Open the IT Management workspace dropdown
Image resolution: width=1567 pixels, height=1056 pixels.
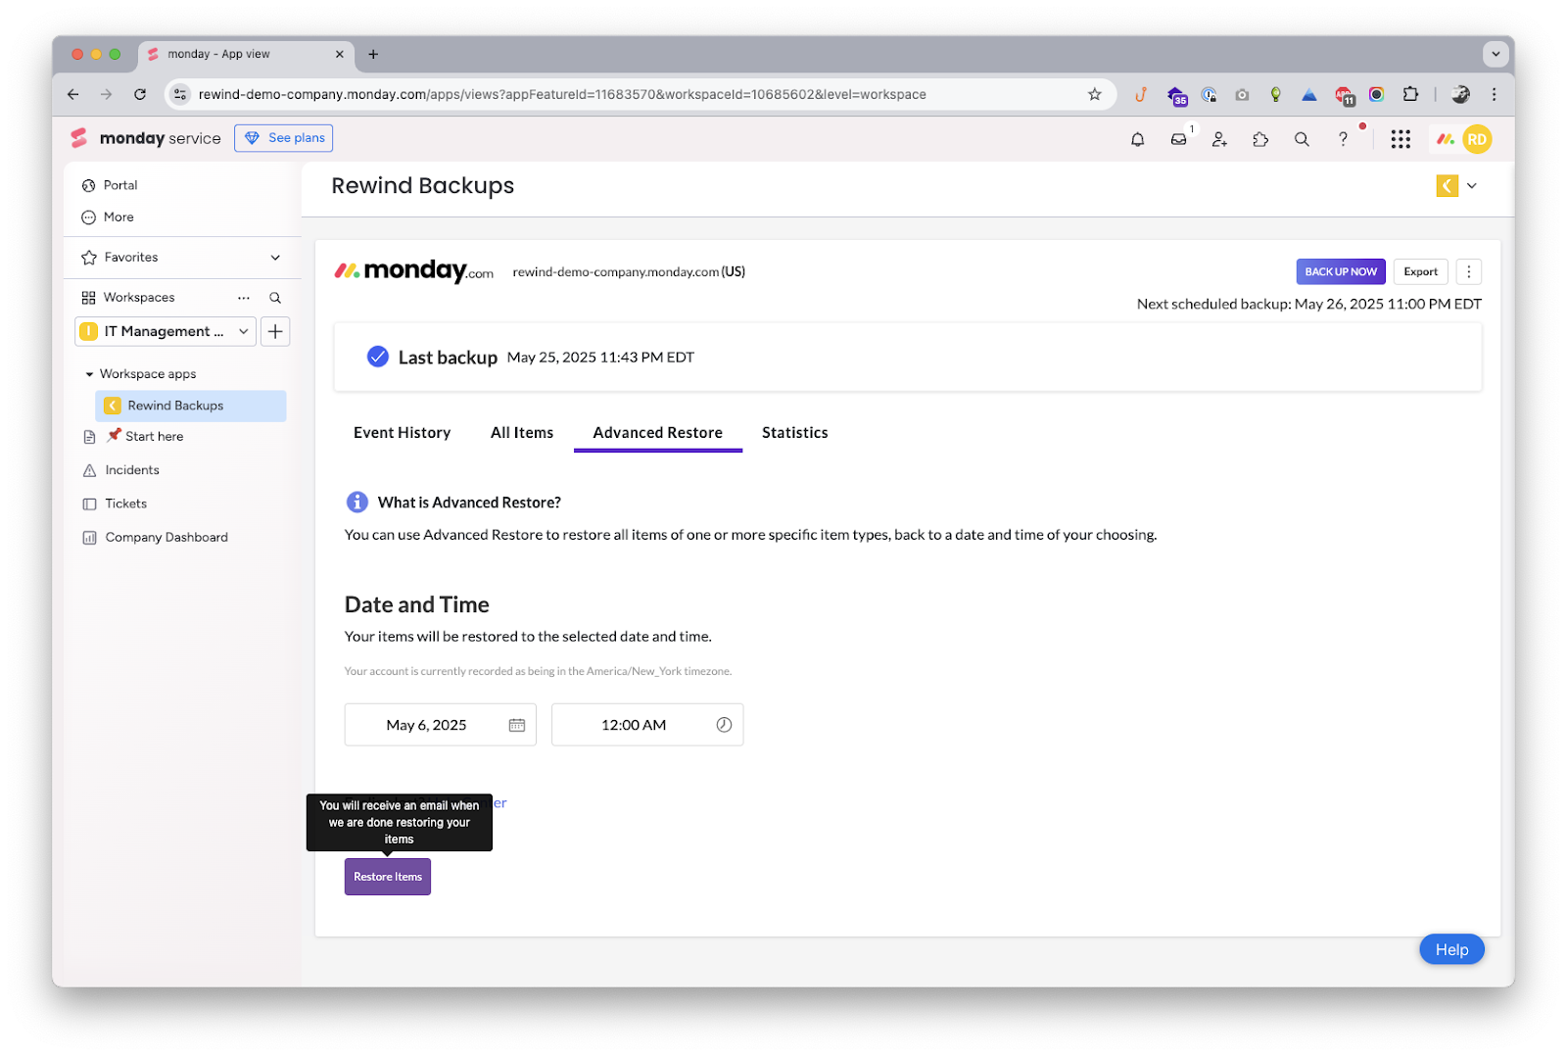click(166, 332)
